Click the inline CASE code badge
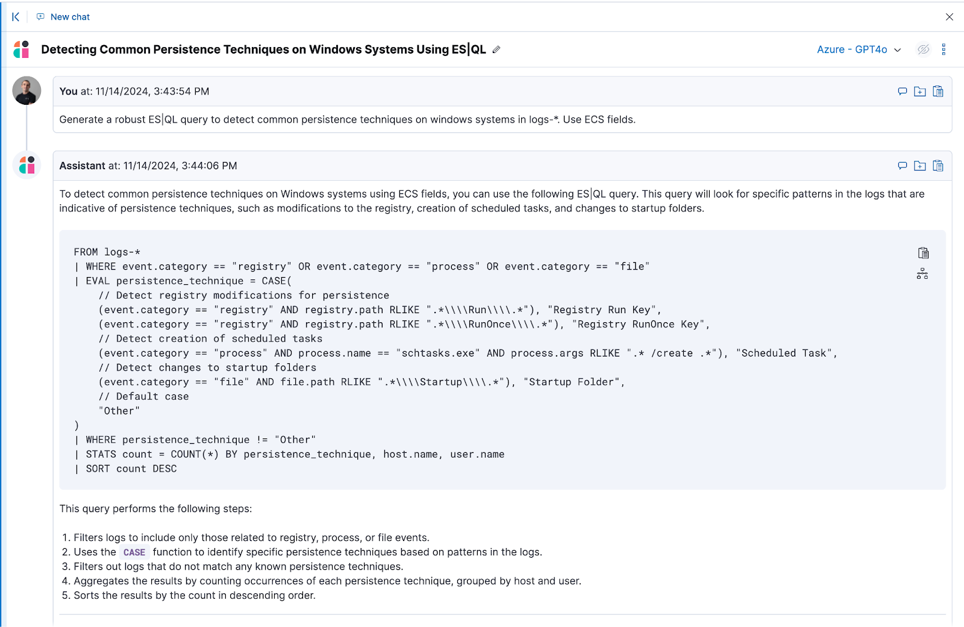 click(134, 552)
